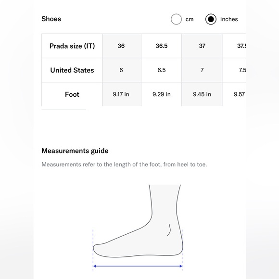279x279 pixels.
Task: Select the inches radio button
Action: pyautogui.click(x=211, y=19)
